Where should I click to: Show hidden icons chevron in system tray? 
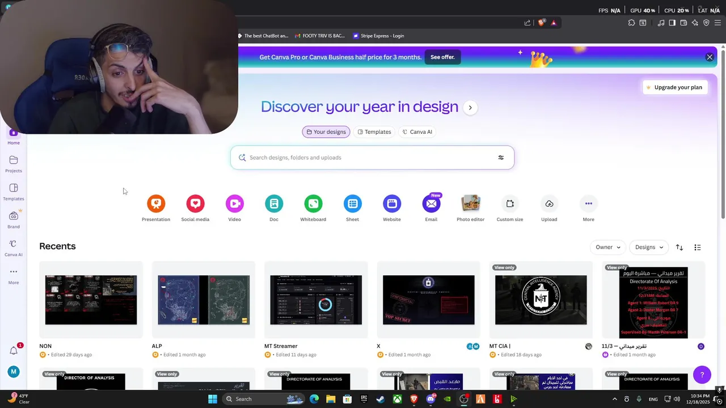point(614,399)
